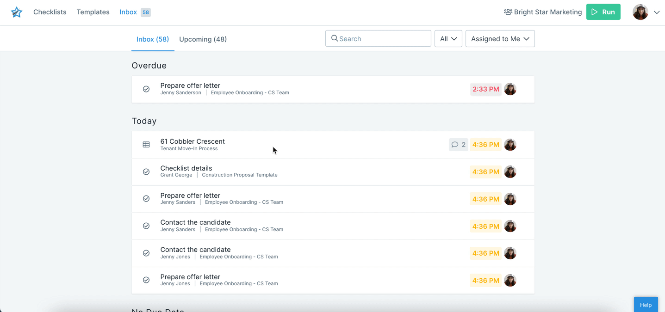
Task: Click the 58 inbox count badge
Action: tap(146, 12)
